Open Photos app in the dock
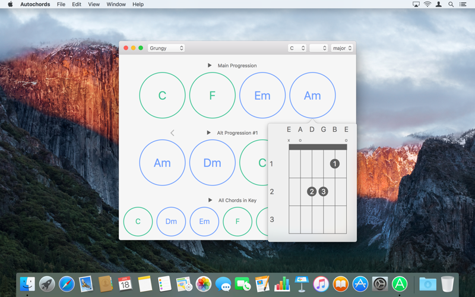Screen dimensions: 475x297 tap(203, 284)
